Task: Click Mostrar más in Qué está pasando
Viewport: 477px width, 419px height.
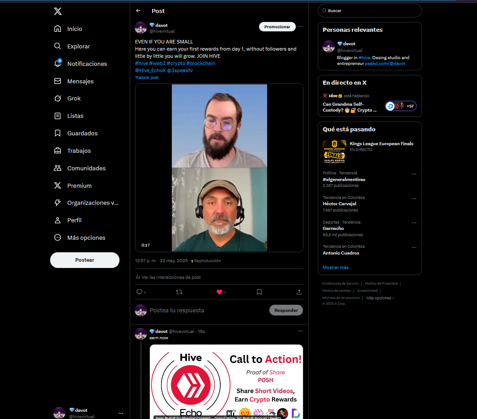Action: point(335,267)
